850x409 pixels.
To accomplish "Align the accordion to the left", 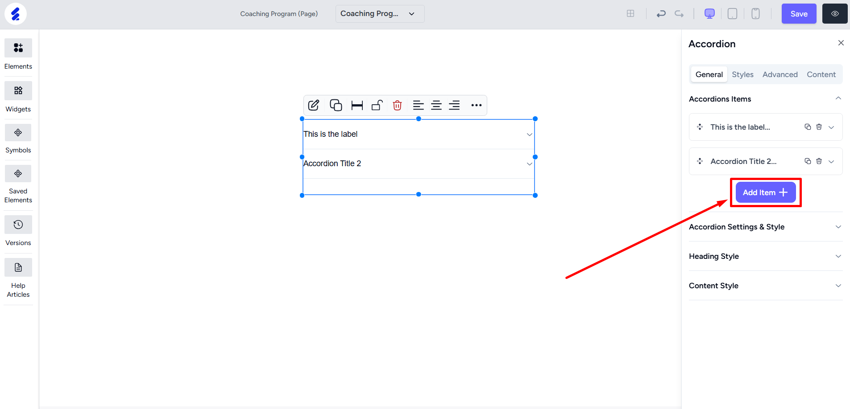I will click(x=418, y=105).
